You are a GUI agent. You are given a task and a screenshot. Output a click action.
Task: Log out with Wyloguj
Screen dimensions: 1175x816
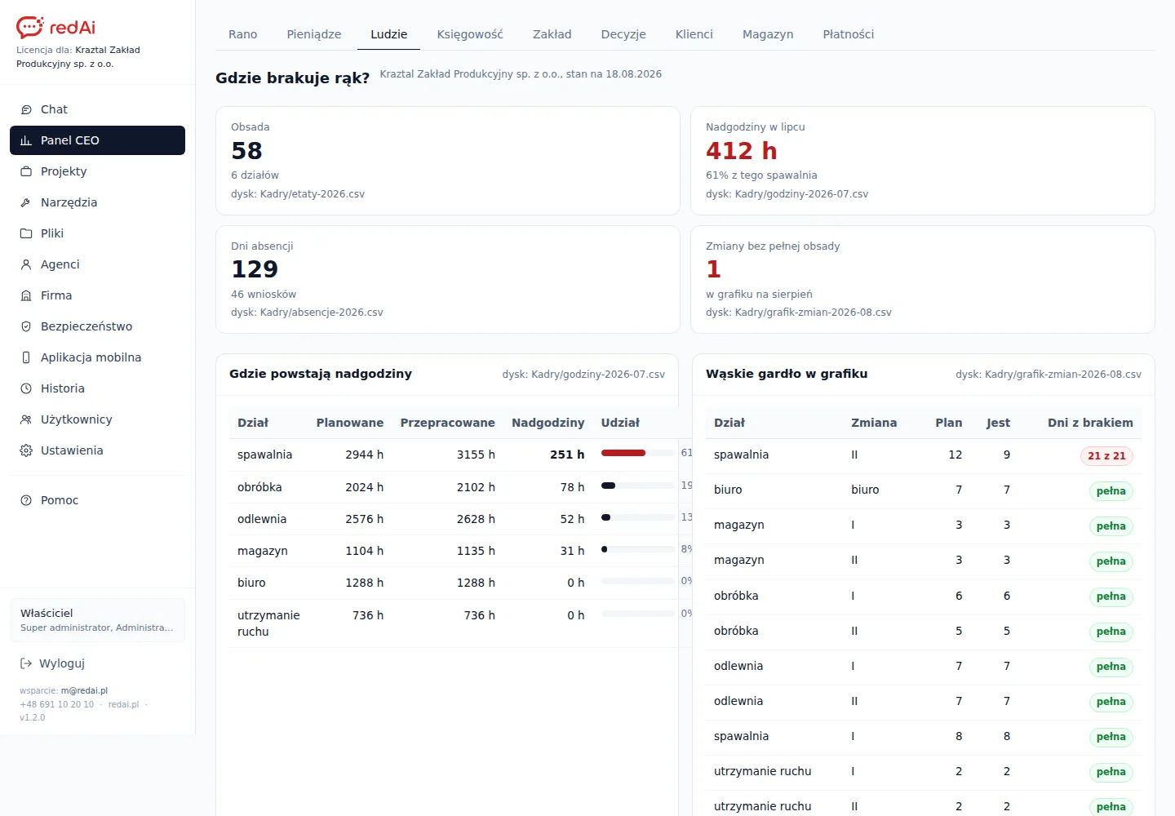52,663
